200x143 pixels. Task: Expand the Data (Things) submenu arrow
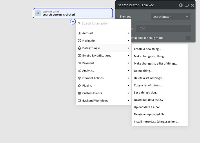(x=128, y=48)
